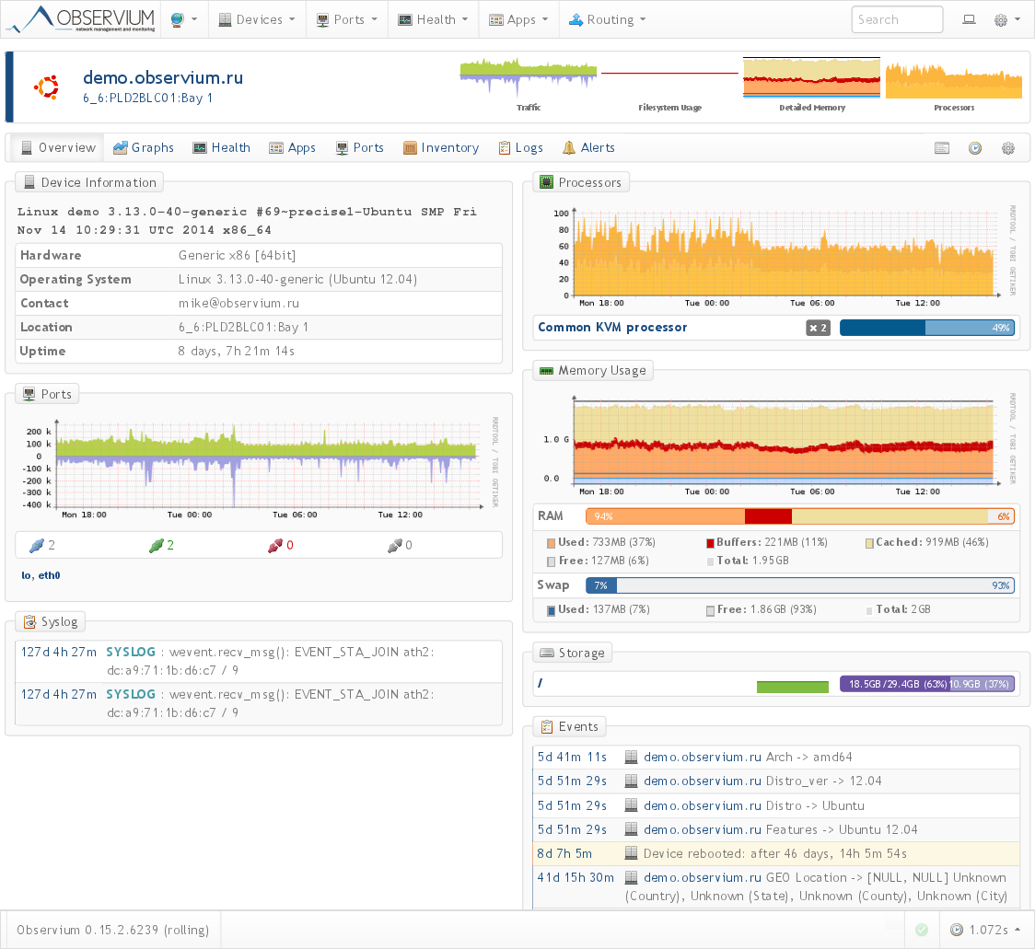Screen dimensions: 1035x949
Task: Switch to the Apps tab
Action: [293, 148]
